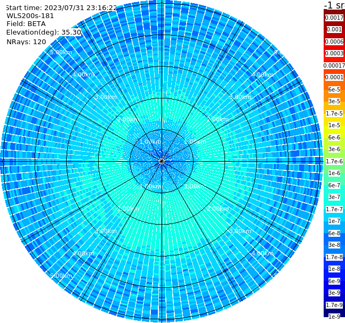345x323 pixels.
Task: Click the Field: BETA label
Action: (26, 24)
